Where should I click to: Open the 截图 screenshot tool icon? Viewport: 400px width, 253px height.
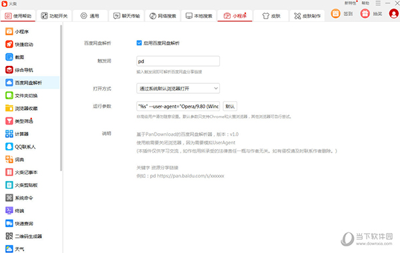click(x=9, y=57)
